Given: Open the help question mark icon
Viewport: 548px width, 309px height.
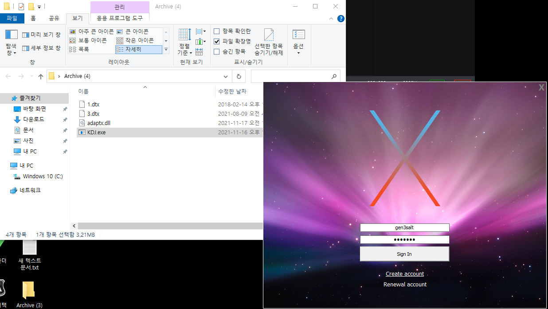Looking at the screenshot, I should click(341, 19).
